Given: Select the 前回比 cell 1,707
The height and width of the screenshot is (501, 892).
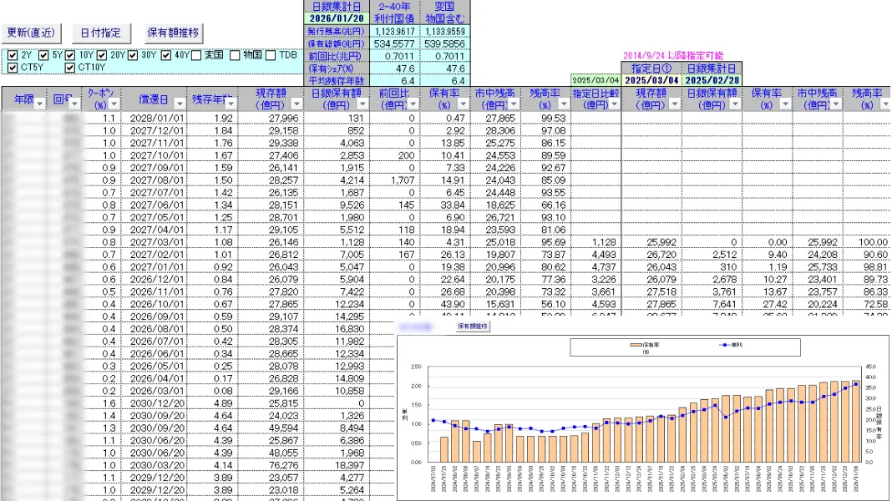Looking at the screenshot, I should tap(395, 180).
